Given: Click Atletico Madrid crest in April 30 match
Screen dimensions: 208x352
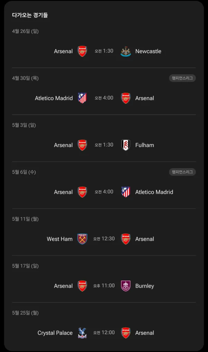Looking at the screenshot, I should 82,98.
